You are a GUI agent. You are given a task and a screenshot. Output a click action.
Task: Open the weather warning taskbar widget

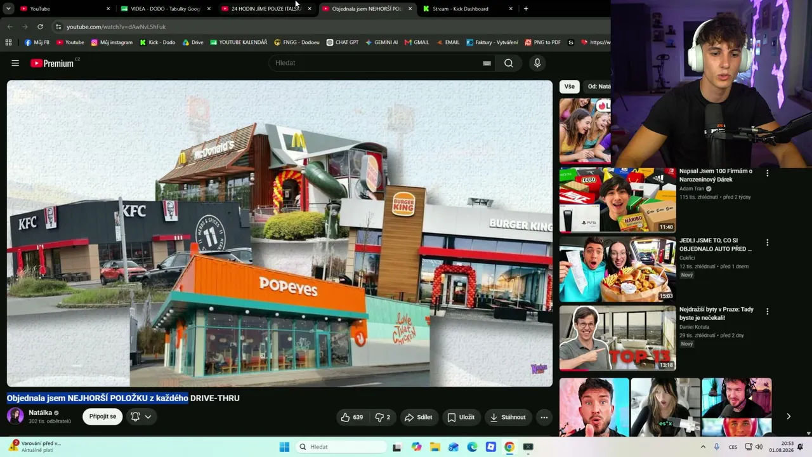(x=35, y=446)
